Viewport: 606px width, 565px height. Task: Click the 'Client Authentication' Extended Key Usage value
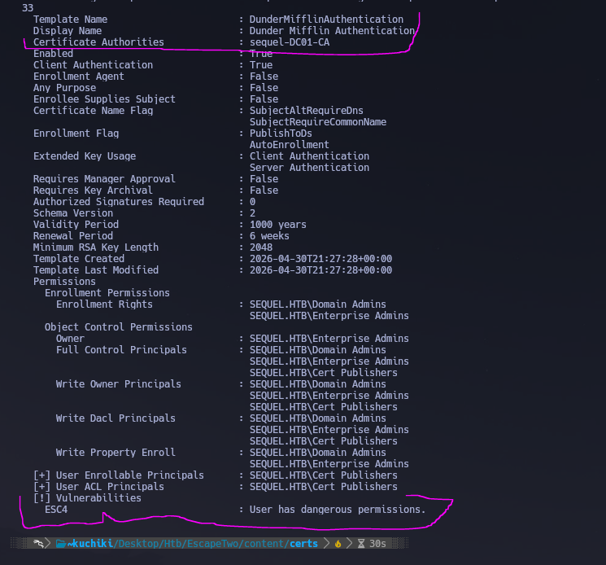tap(310, 156)
